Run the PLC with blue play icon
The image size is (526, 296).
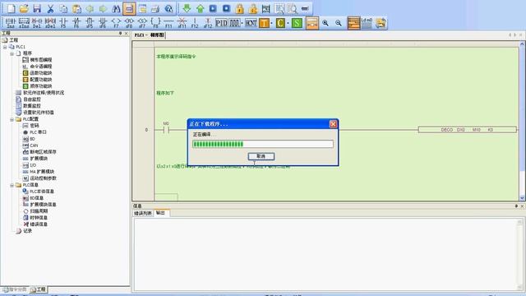[x=213, y=8]
